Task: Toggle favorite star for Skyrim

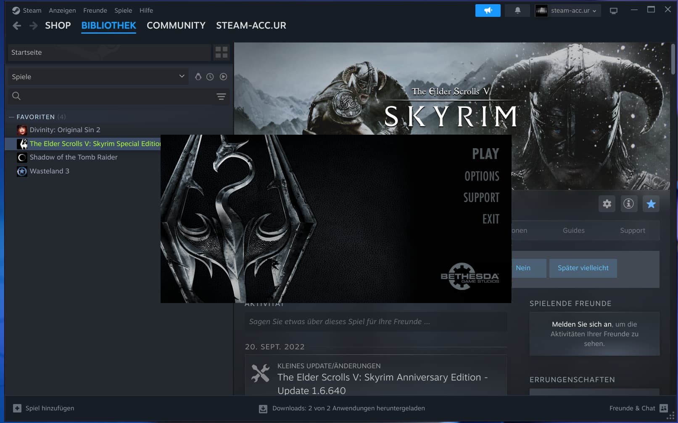Action: [x=651, y=204]
